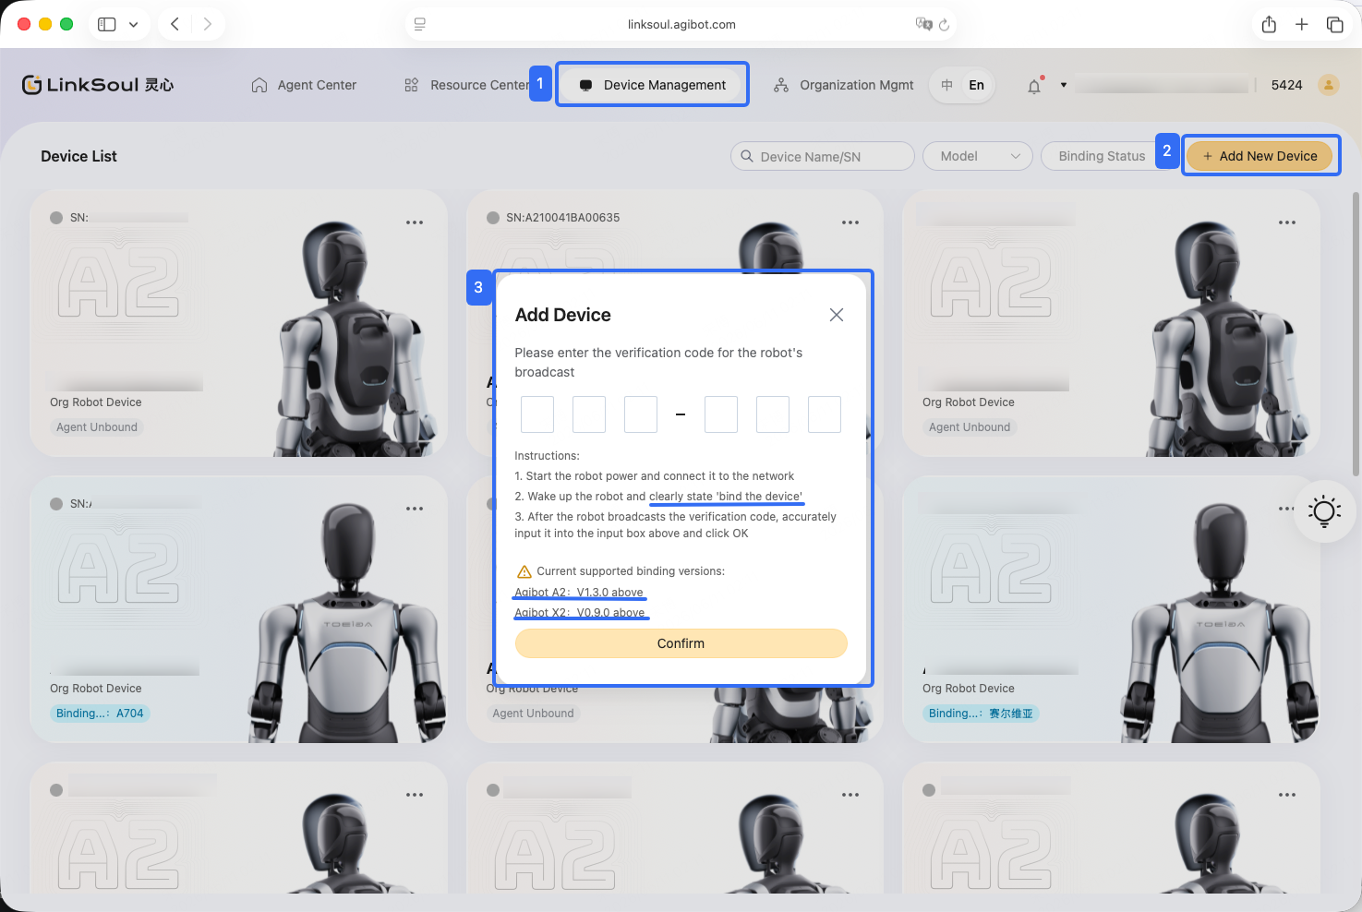Open more options on the A704 device card
The height and width of the screenshot is (912, 1362).
pyautogui.click(x=415, y=509)
